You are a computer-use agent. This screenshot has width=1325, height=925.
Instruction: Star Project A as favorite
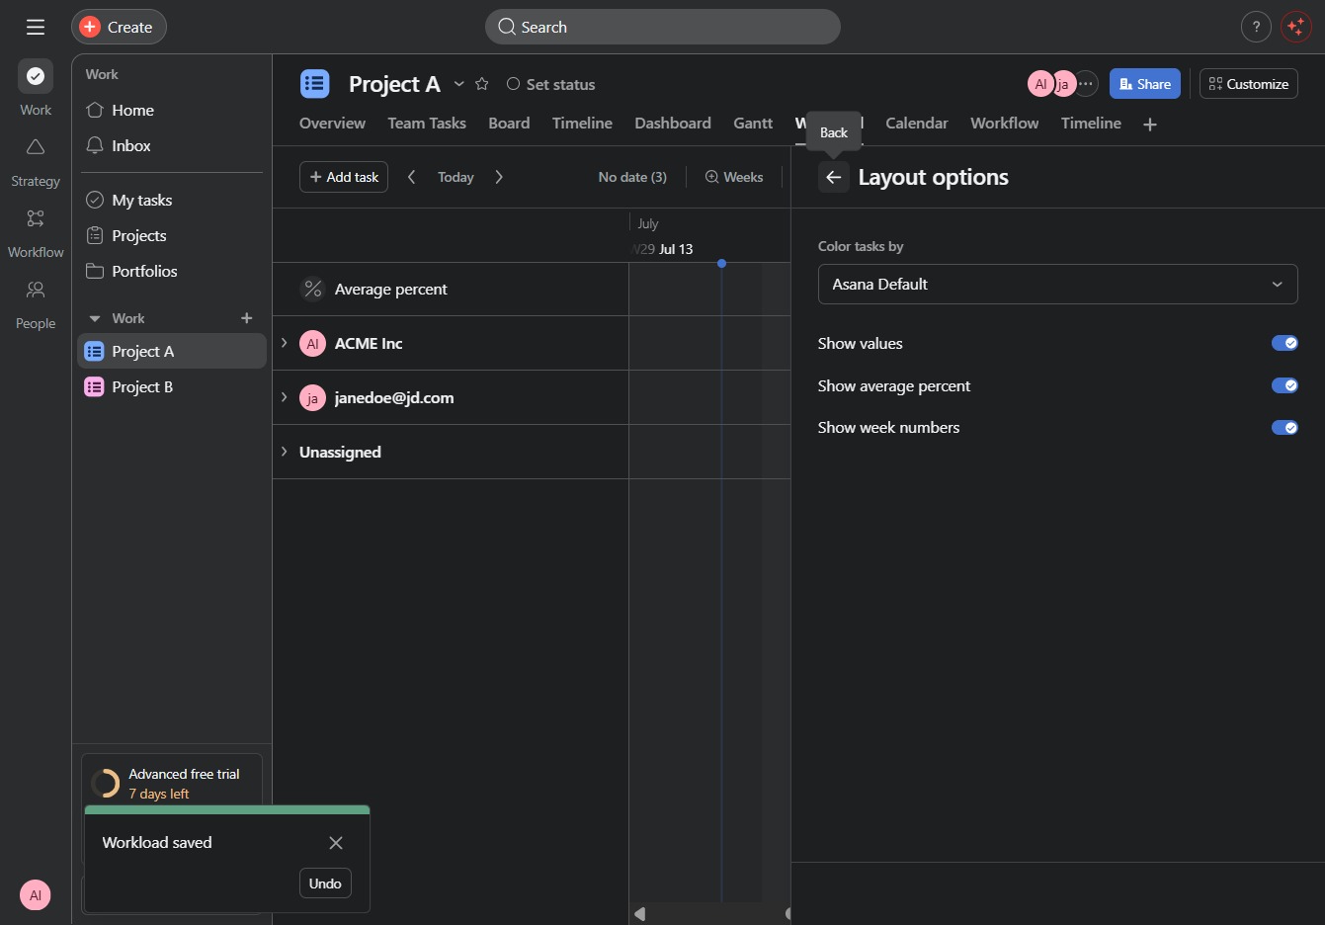(x=482, y=84)
